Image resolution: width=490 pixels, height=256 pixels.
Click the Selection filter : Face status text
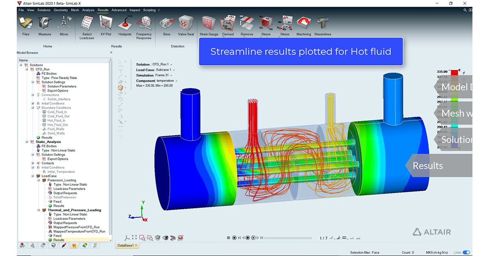pyautogui.click(x=364, y=252)
